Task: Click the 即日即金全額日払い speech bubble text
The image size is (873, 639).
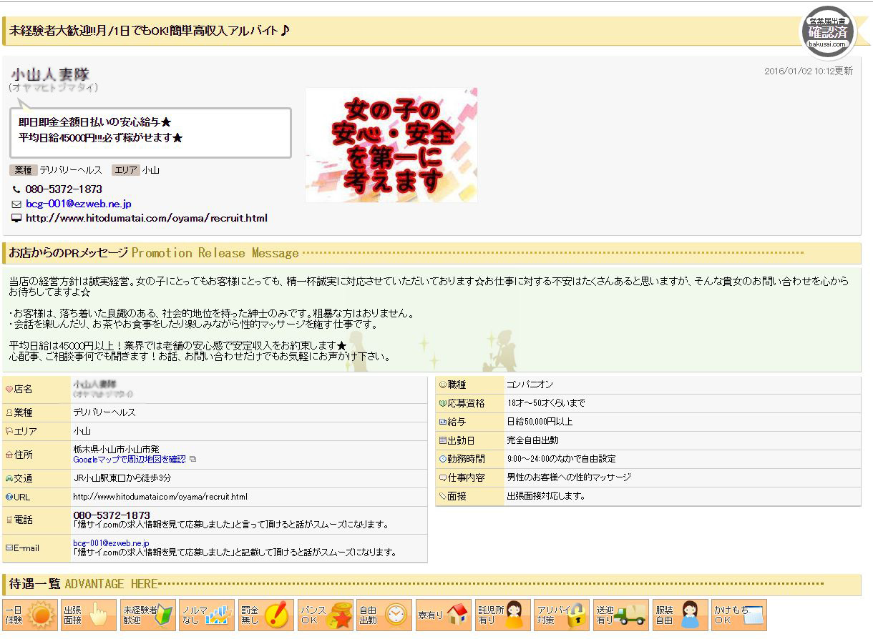Action: click(101, 130)
